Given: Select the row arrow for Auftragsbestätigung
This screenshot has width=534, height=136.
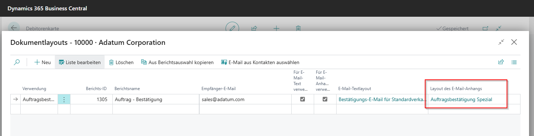Looking at the screenshot, I should (x=15, y=100).
